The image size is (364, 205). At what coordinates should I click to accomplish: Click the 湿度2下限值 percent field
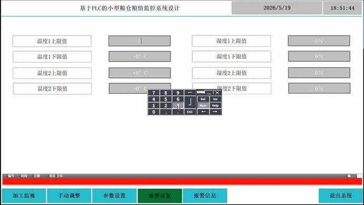(319, 89)
